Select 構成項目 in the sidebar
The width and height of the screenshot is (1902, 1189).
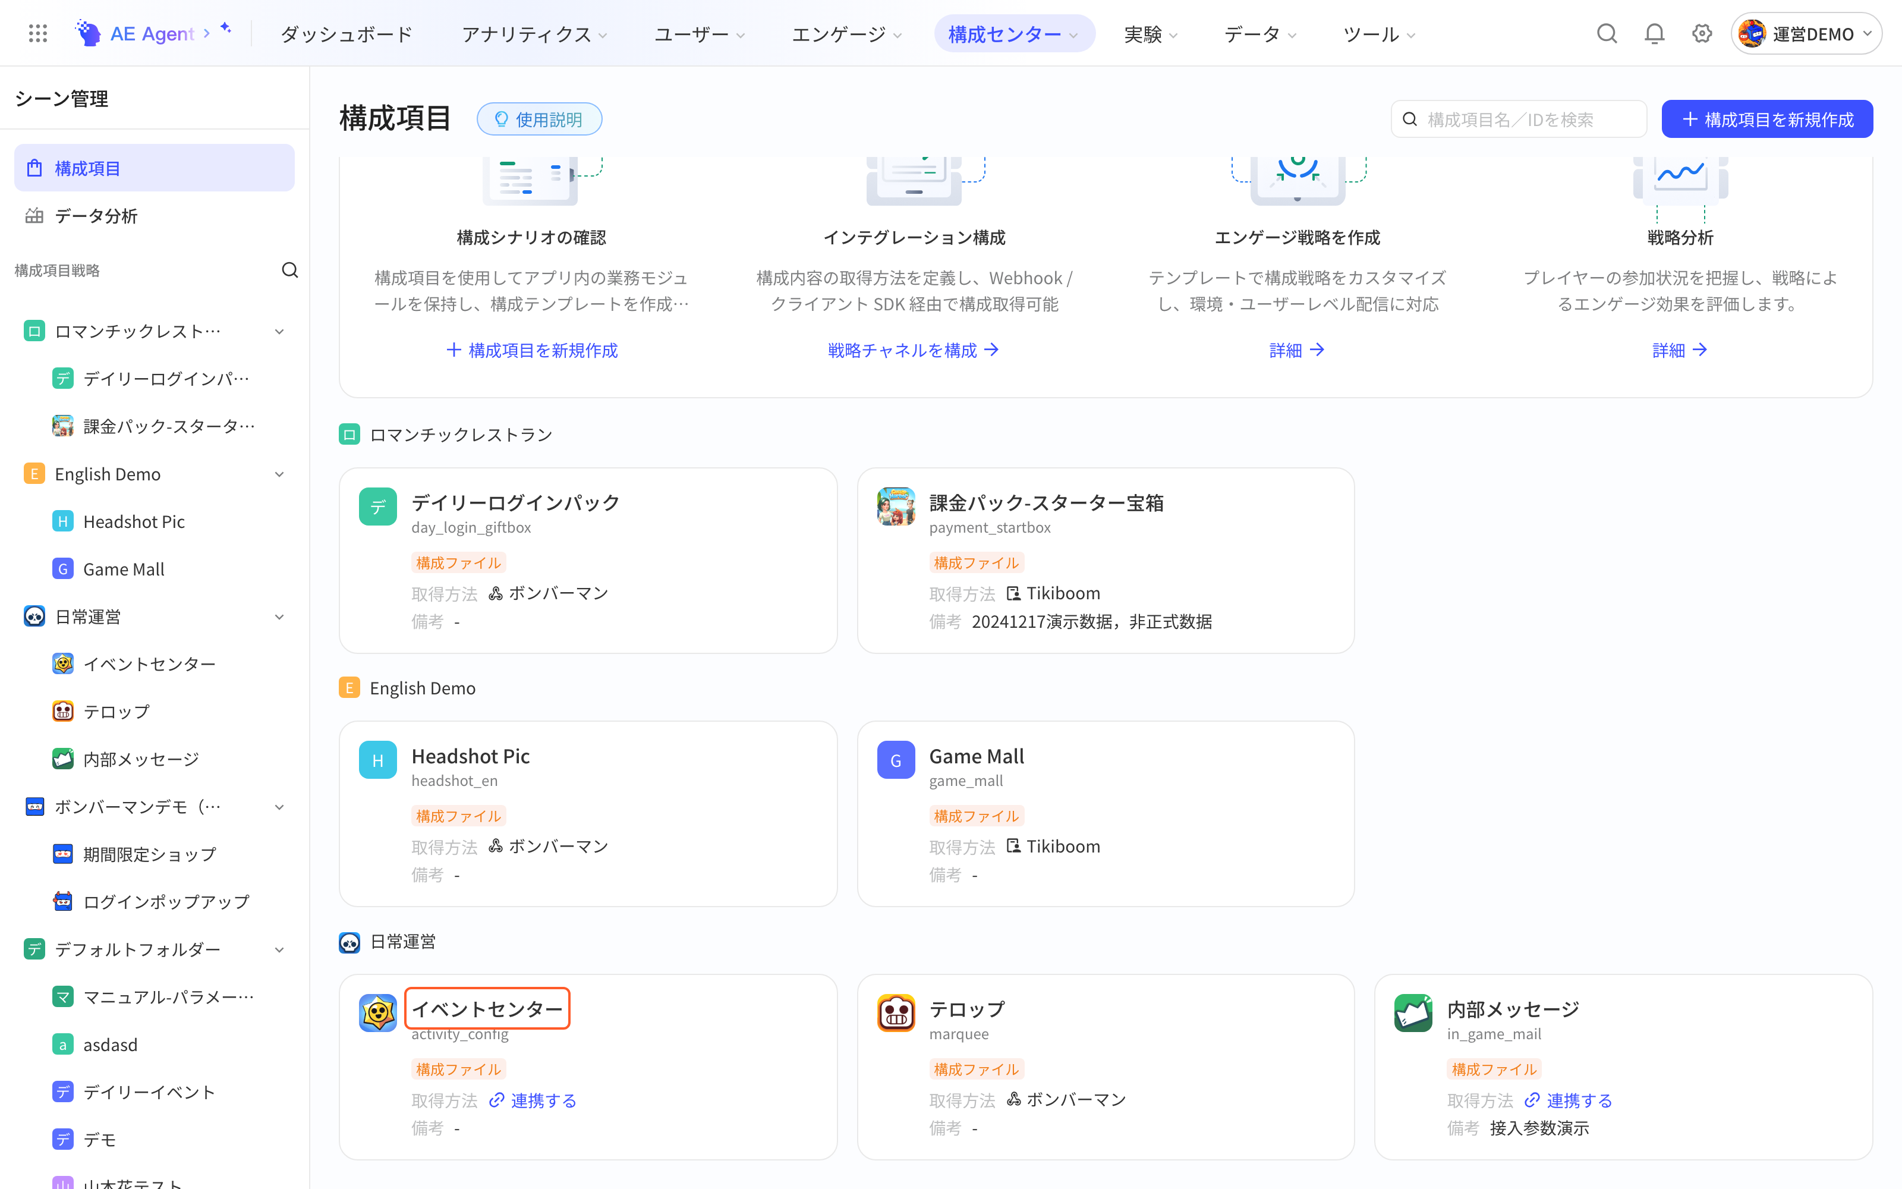pyautogui.click(x=155, y=168)
